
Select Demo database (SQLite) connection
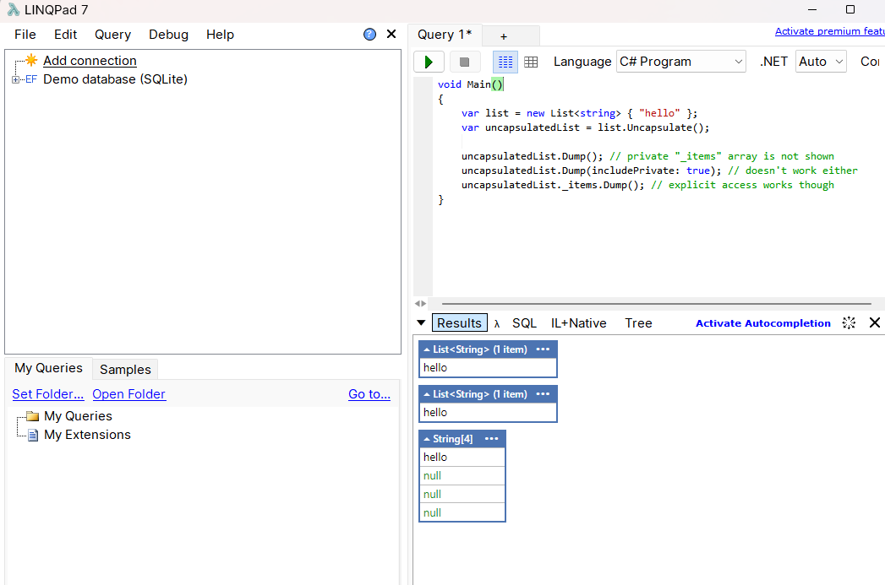point(115,79)
